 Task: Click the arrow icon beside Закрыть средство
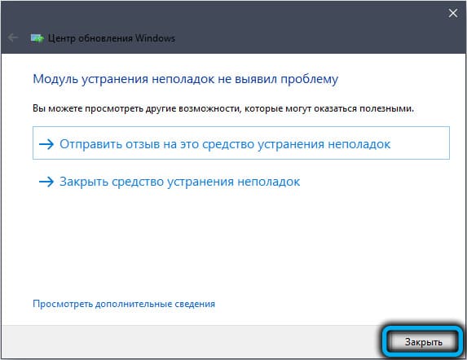(46, 182)
